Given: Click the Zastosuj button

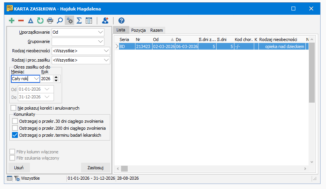Looking at the screenshot, I should tap(95, 168).
